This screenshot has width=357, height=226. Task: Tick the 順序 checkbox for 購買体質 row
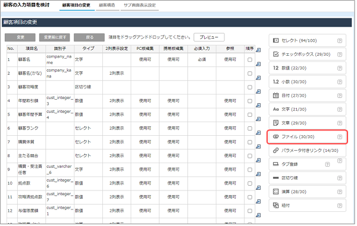point(250,142)
